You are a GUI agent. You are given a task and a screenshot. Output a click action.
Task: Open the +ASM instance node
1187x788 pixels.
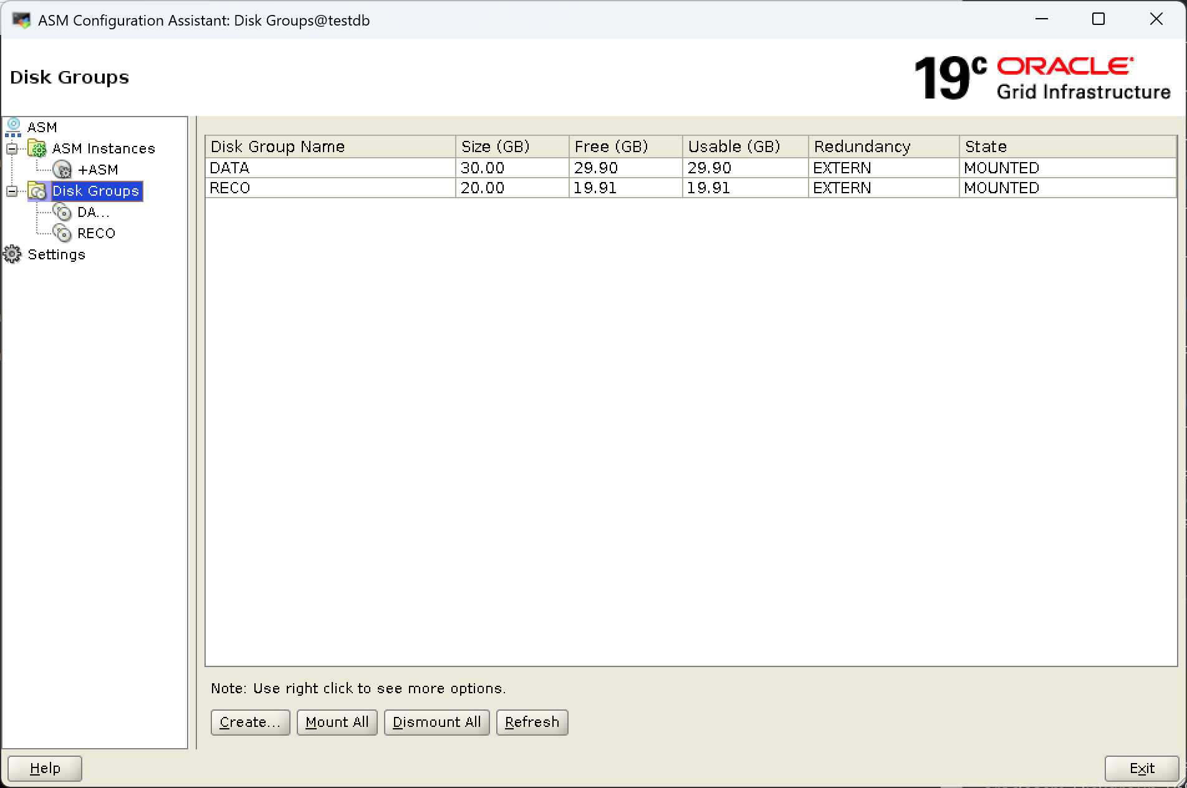[x=98, y=170]
